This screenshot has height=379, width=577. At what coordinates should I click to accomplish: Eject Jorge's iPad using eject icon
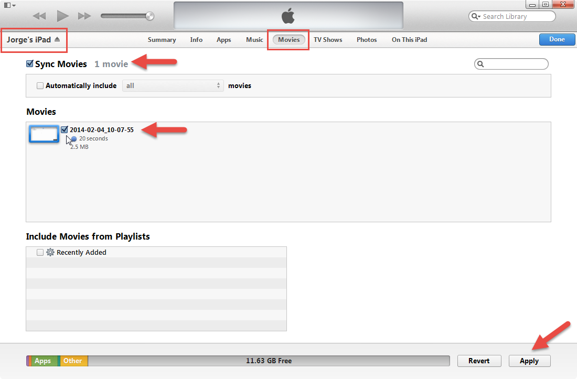pyautogui.click(x=57, y=39)
